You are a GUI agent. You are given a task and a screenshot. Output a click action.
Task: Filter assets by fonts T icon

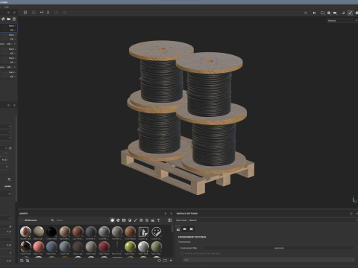[159, 220]
